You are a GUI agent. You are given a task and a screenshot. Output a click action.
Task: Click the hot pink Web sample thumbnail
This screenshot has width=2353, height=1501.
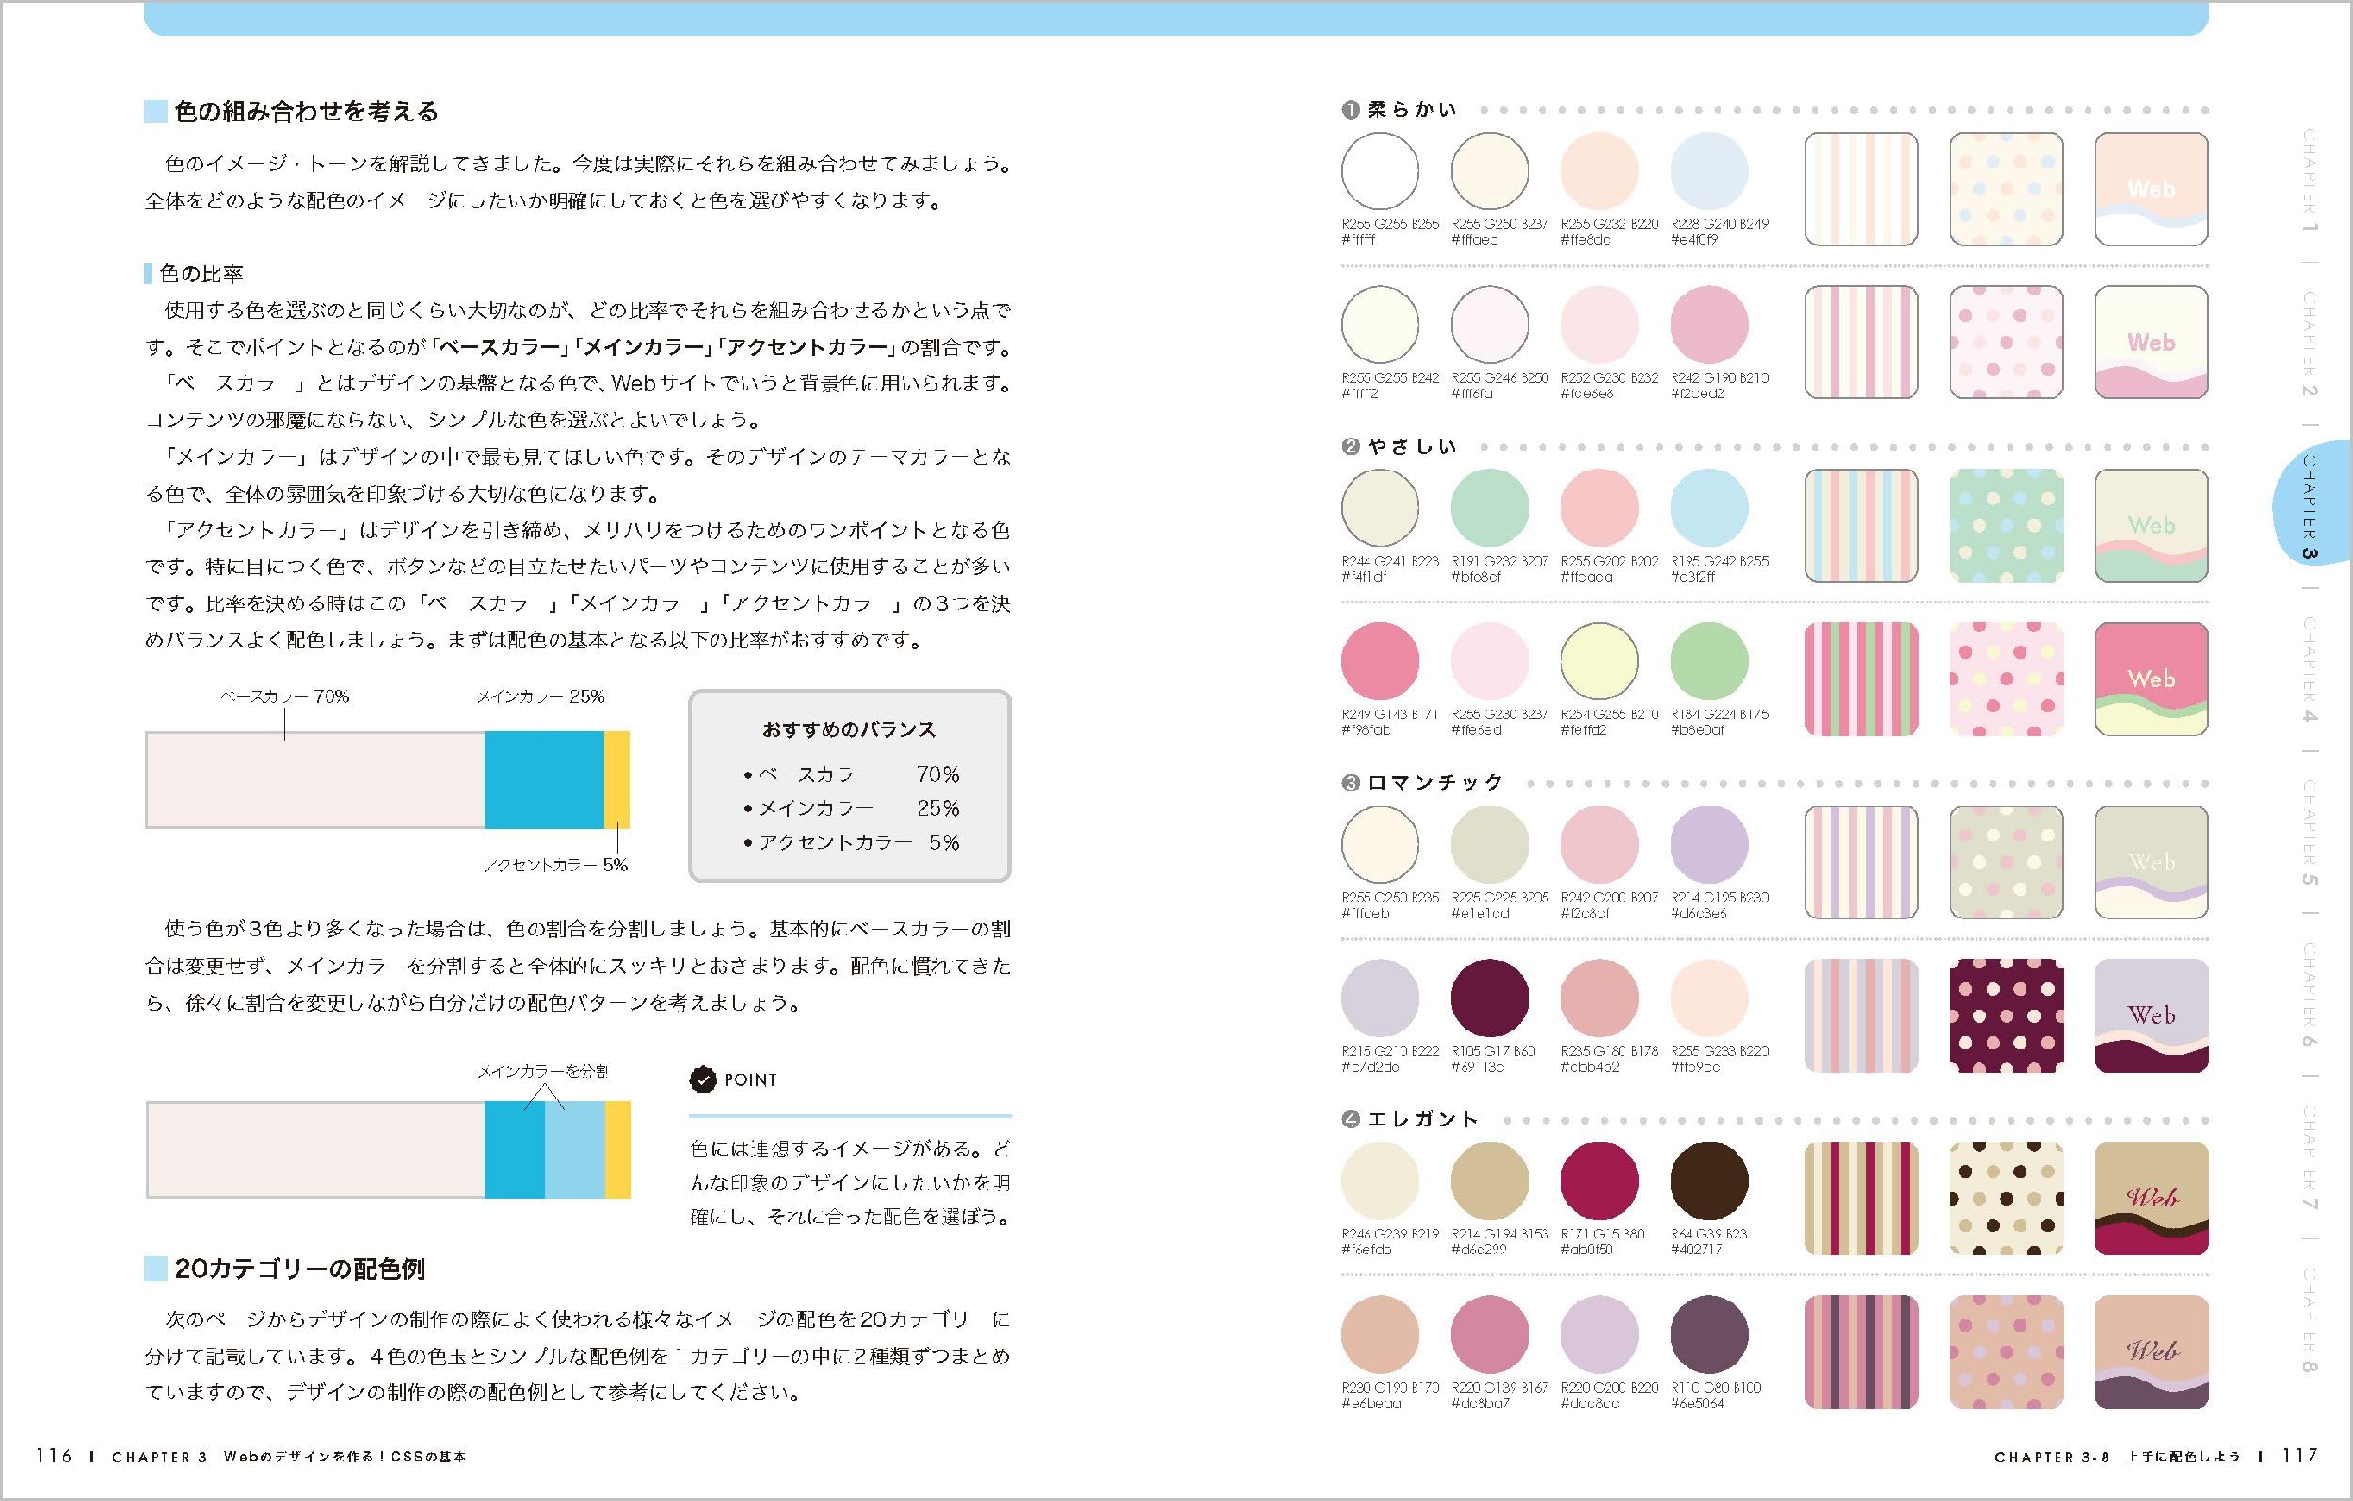click(x=2151, y=679)
